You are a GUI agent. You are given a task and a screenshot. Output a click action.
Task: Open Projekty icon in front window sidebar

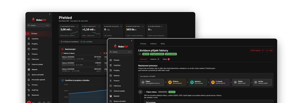(x=111, y=70)
